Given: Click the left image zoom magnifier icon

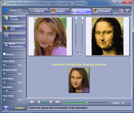Looking at the screenshot, I should pos(76,18).
